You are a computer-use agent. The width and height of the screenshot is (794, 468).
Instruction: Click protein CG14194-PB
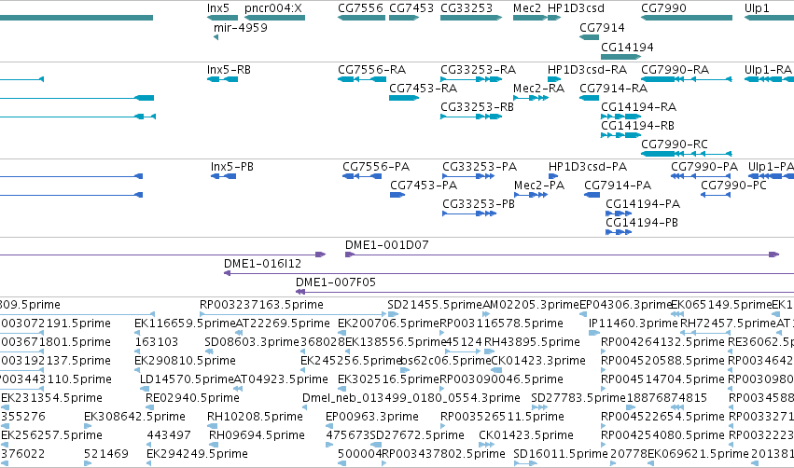point(619,232)
